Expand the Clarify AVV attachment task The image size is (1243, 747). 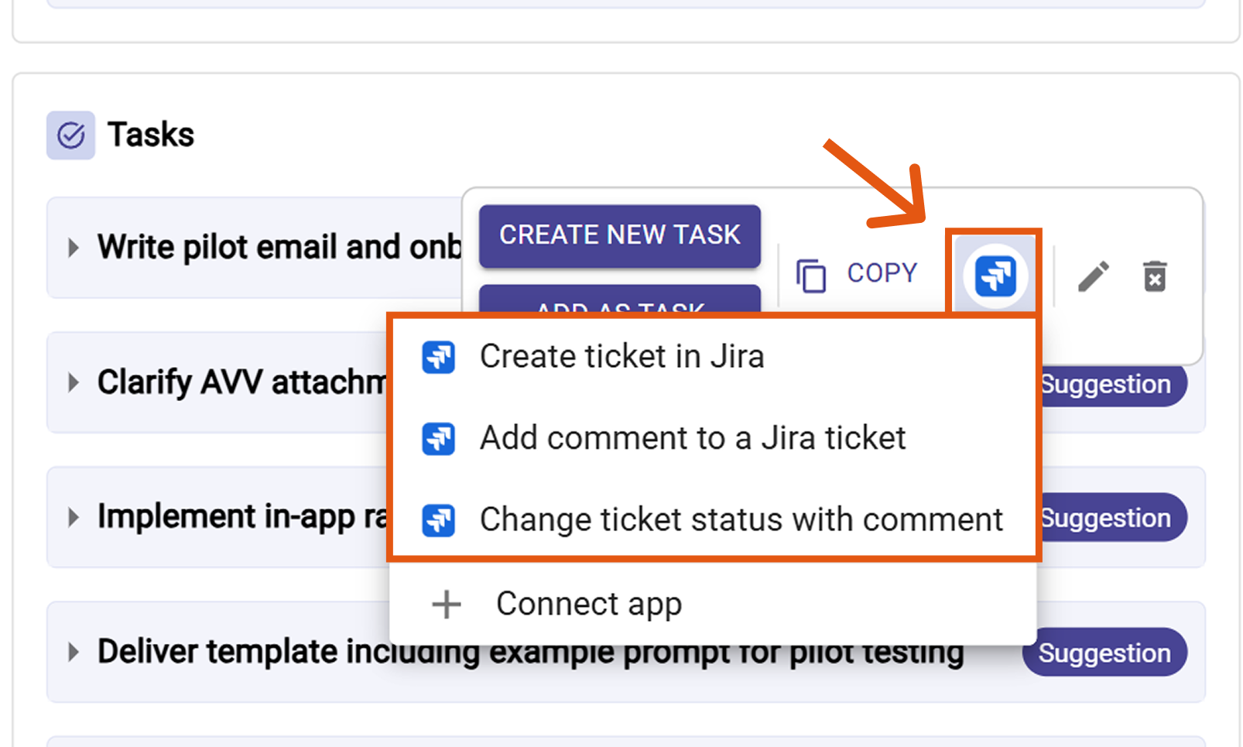pos(74,382)
